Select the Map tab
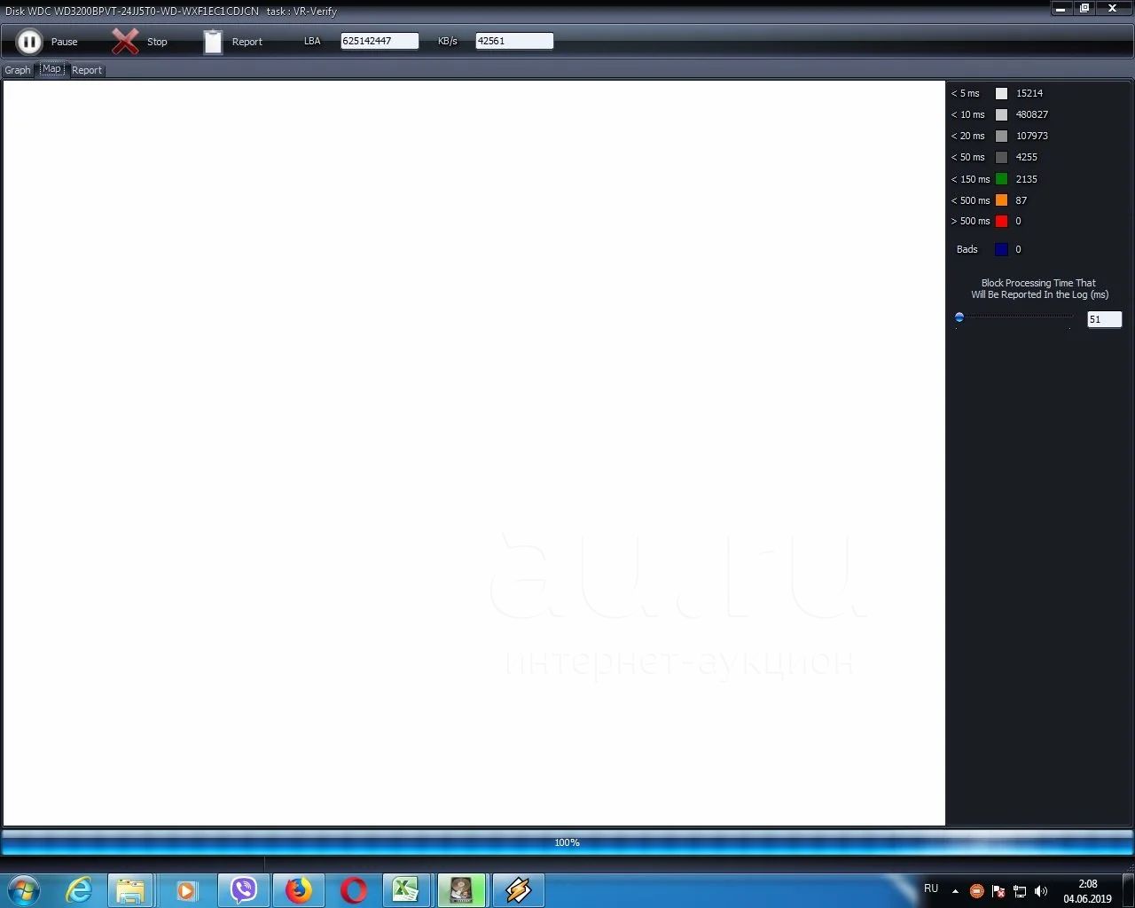The width and height of the screenshot is (1135, 908). click(52, 69)
